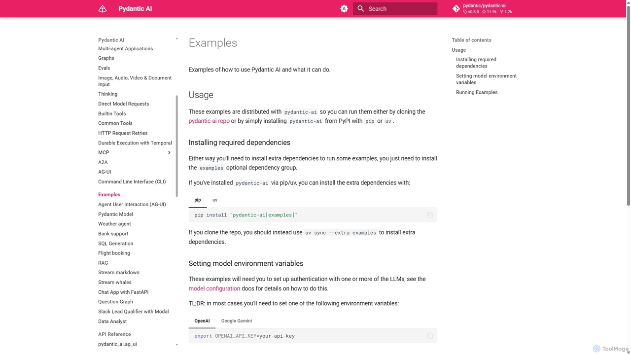Jump to Installing required dependencies in TOC
631x355 pixels.
476,63
